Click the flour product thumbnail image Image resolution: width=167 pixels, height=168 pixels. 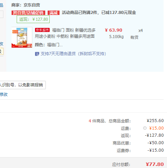pyautogui.click(x=22, y=37)
